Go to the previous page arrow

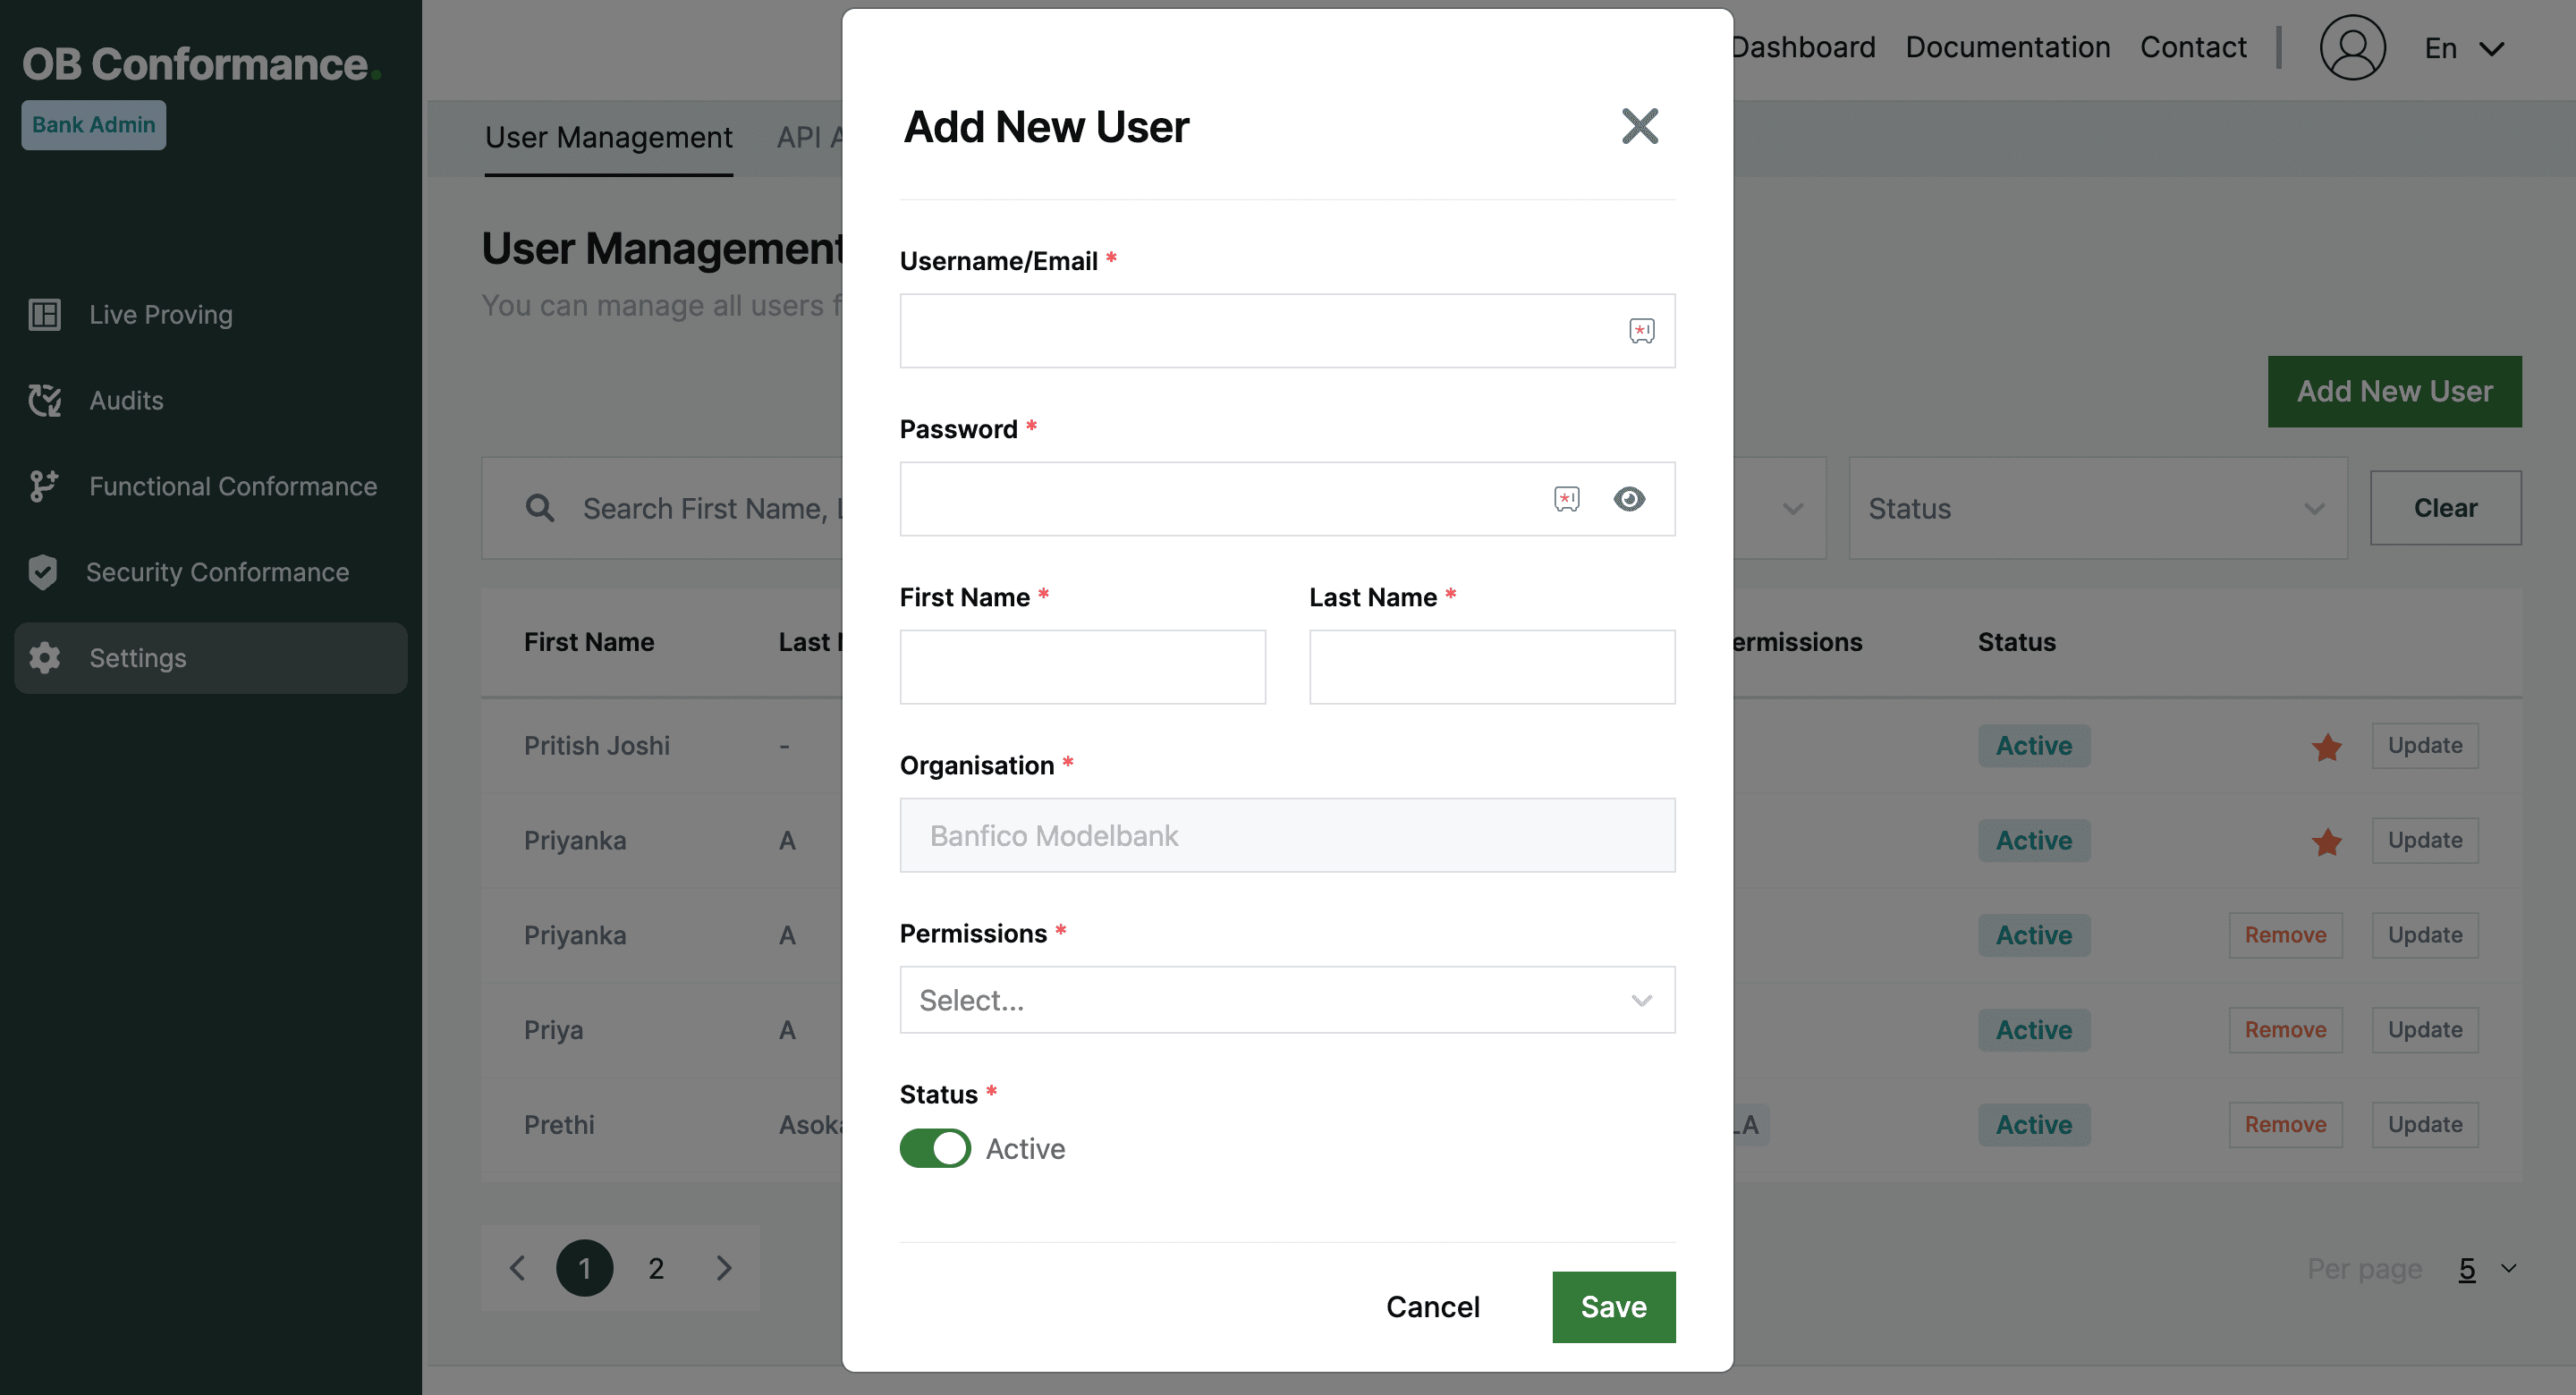point(517,1269)
